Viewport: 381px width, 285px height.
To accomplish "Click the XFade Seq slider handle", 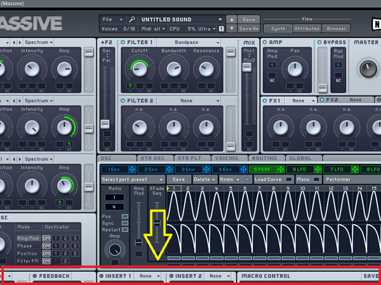I will click(157, 223).
